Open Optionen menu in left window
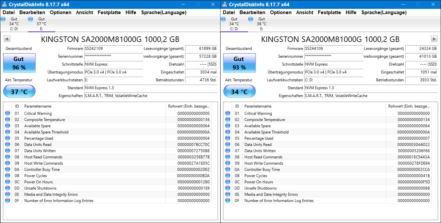This screenshot has width=441, height=223. [61, 12]
